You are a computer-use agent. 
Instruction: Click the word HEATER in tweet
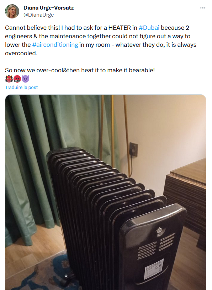[120, 28]
